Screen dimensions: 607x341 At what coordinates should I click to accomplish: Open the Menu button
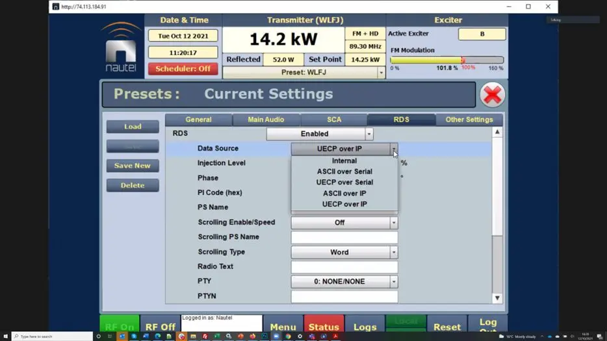tap(283, 324)
